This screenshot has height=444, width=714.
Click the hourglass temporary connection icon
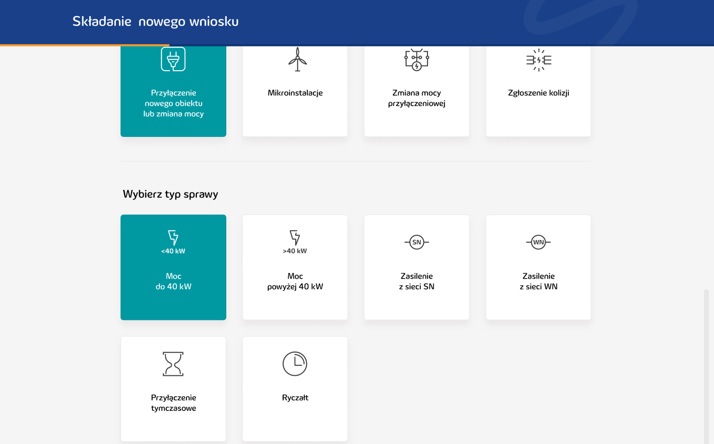click(173, 364)
